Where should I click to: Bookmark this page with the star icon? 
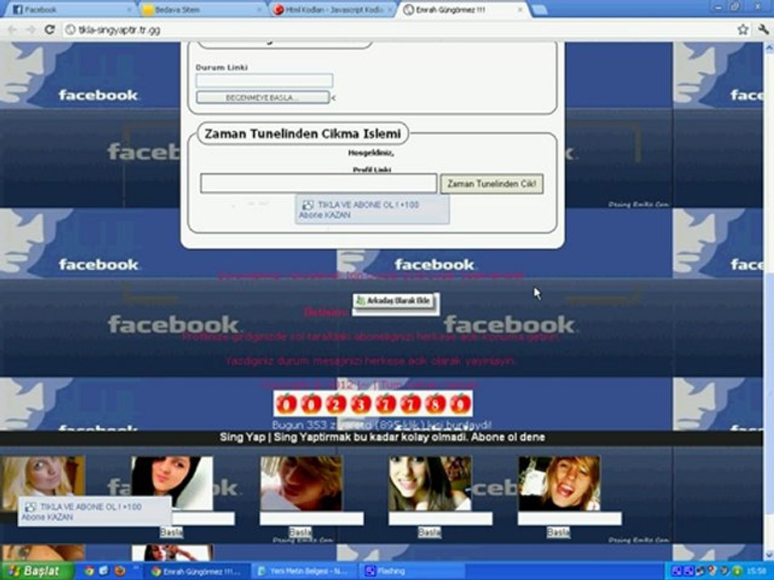tap(743, 30)
